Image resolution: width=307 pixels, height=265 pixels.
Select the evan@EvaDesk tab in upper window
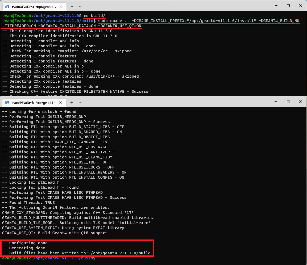(x=33, y=6)
